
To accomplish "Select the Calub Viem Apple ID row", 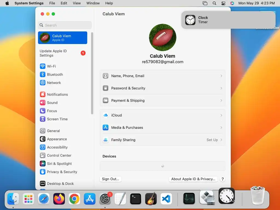I will [63, 38].
